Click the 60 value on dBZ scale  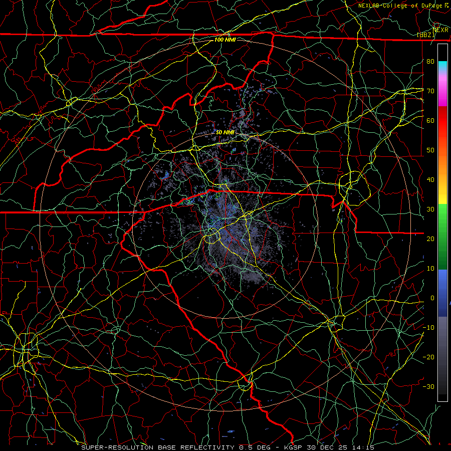tap(430, 120)
